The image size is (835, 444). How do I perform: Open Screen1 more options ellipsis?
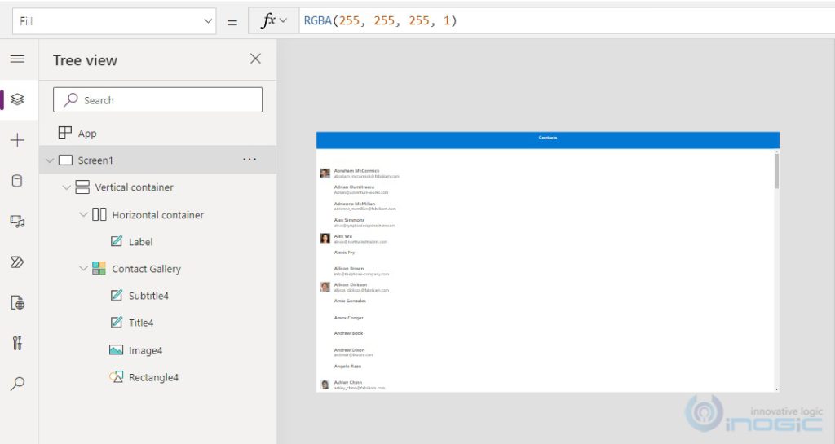coord(250,160)
